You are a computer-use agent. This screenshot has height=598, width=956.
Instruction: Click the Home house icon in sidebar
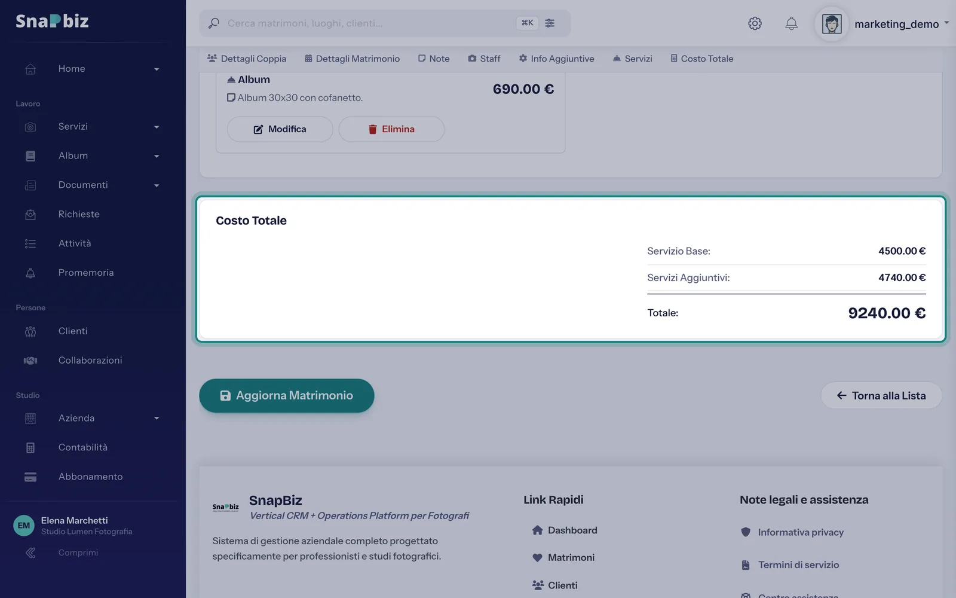pyautogui.click(x=30, y=69)
